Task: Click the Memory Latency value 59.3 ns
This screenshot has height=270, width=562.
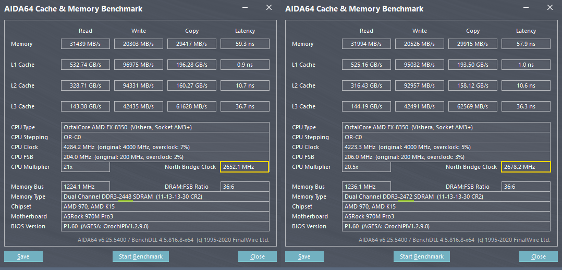Action: [x=245, y=44]
